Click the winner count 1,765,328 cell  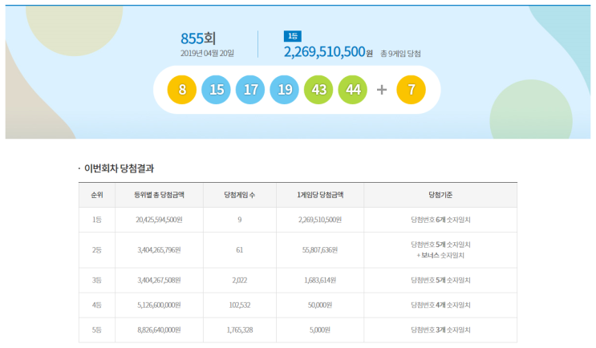[x=240, y=330]
